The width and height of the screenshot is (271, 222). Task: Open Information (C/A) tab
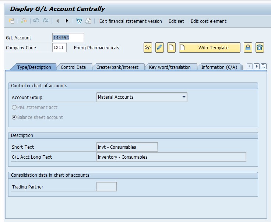pos(219,67)
